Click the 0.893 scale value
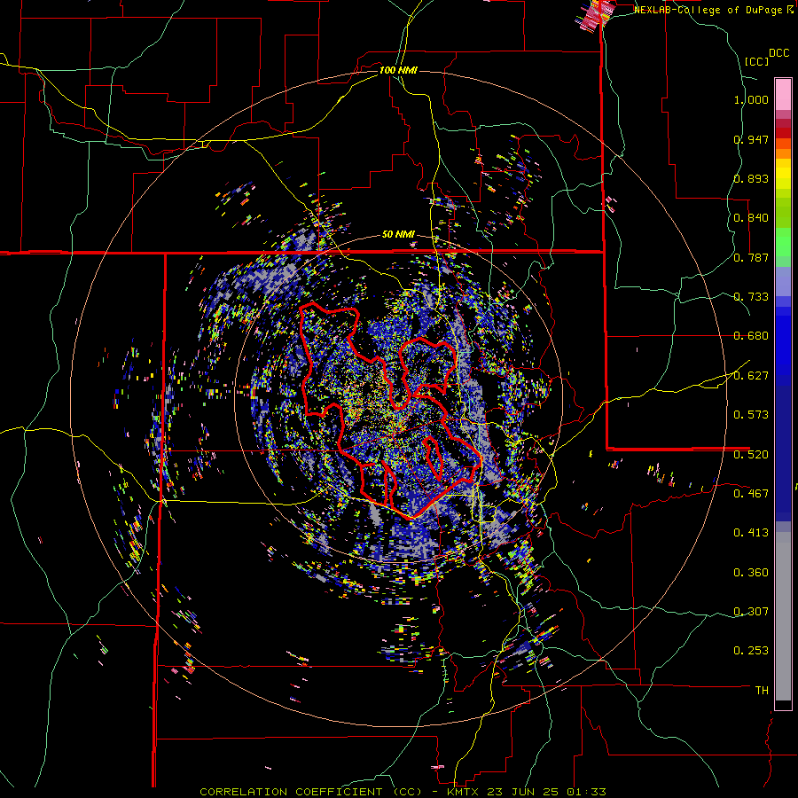The height and width of the screenshot is (798, 798). tap(751, 178)
